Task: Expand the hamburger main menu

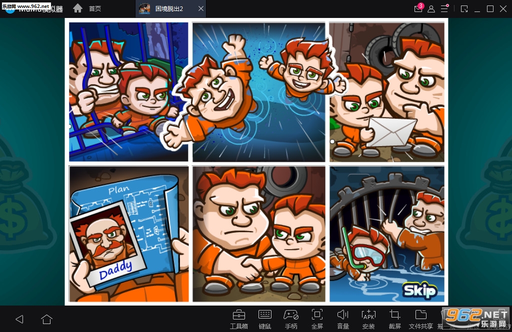Action: [444, 9]
